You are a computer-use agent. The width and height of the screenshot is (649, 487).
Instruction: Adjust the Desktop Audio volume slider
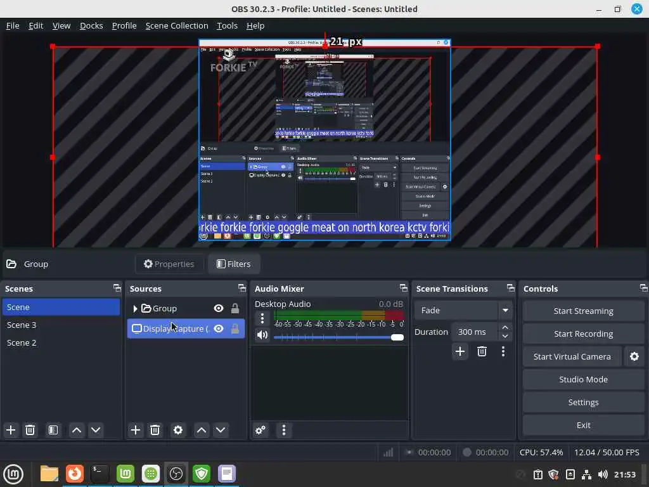coord(338,337)
